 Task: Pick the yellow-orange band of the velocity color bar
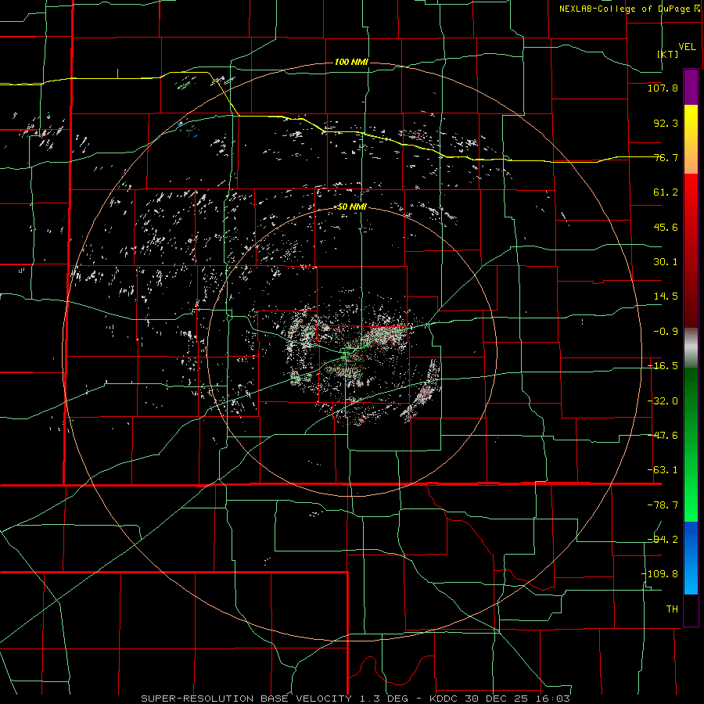tap(691, 140)
